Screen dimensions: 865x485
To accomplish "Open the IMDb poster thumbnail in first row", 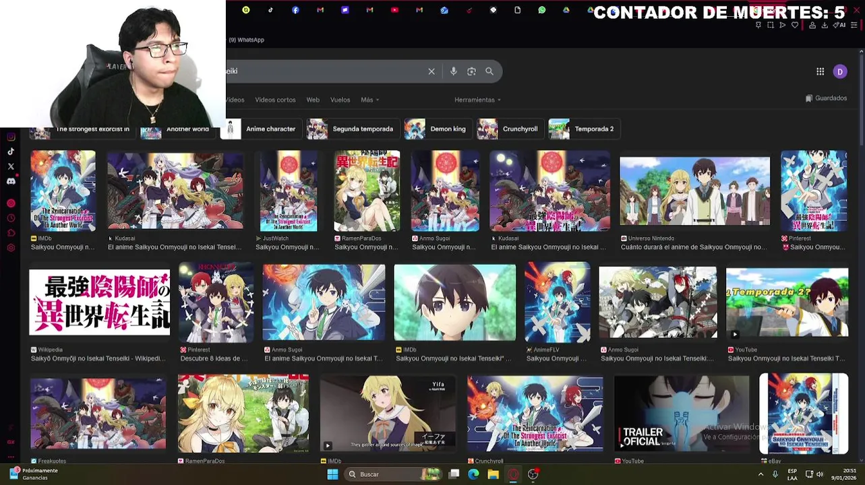I will click(63, 191).
